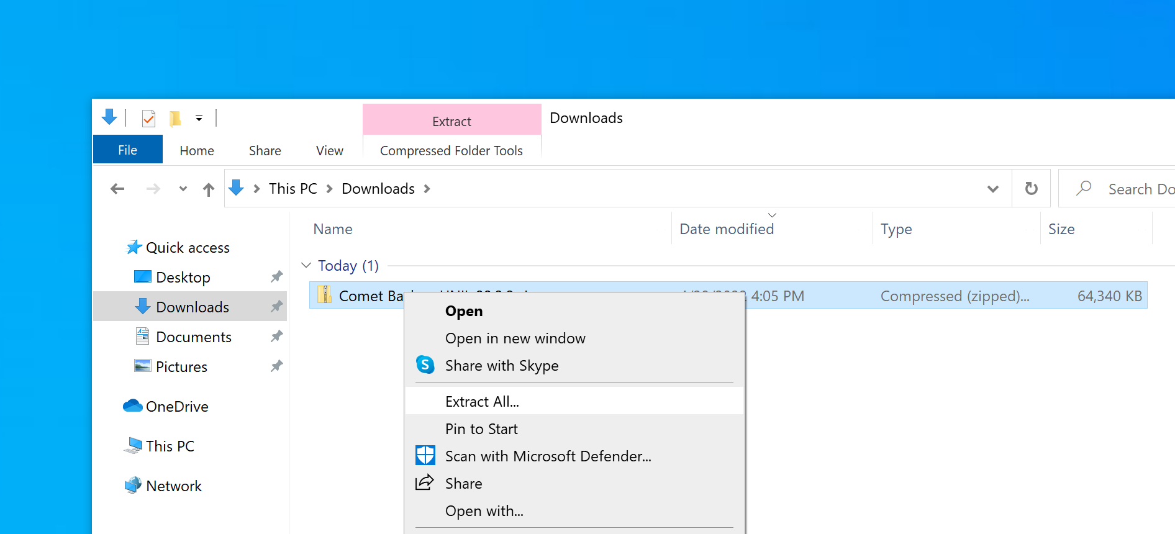Sort files by Date modified column
The image size is (1175, 534).
tap(727, 229)
